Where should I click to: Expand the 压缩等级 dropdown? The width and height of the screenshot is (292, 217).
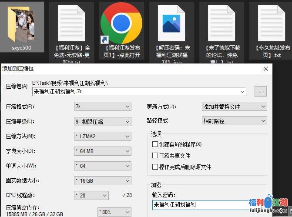coord(103,121)
